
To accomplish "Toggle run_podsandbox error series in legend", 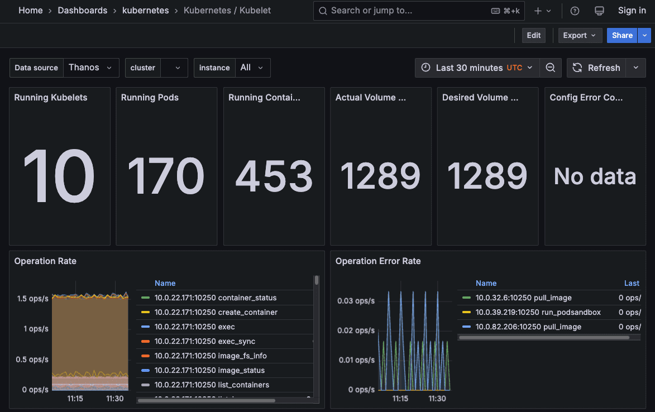I will (x=538, y=312).
